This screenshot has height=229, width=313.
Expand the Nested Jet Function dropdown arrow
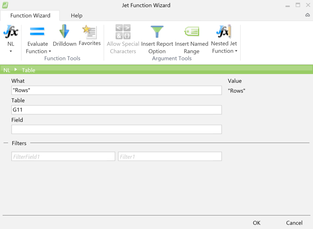pyautogui.click(x=236, y=51)
